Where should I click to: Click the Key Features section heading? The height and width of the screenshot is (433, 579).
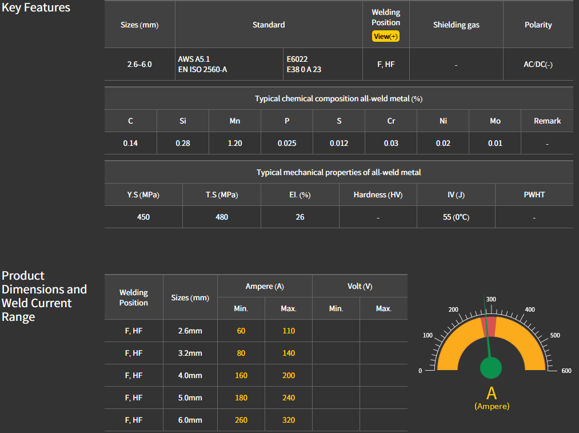click(x=35, y=7)
